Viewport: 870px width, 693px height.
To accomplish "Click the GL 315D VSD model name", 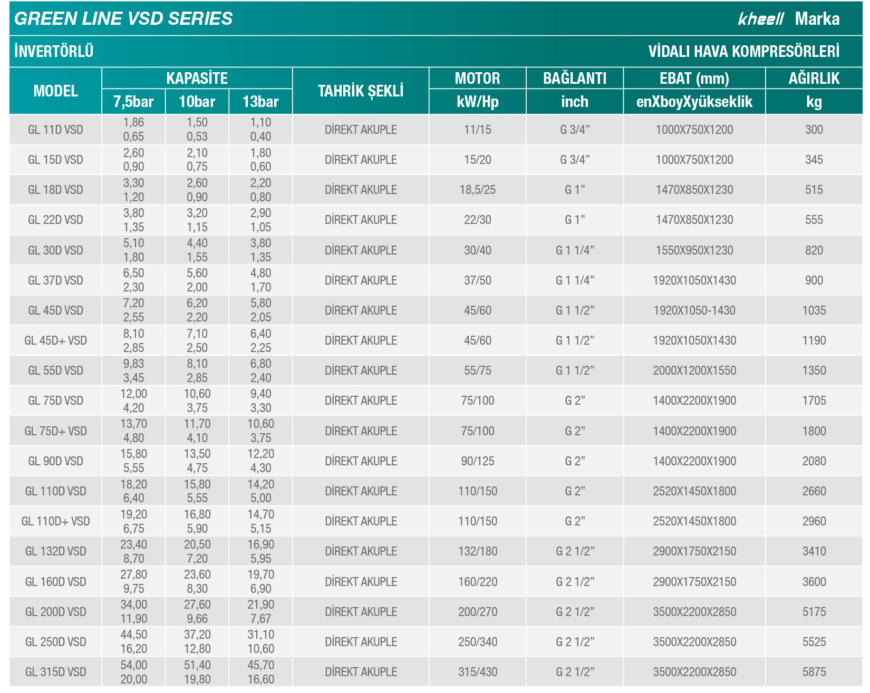I will (x=55, y=672).
